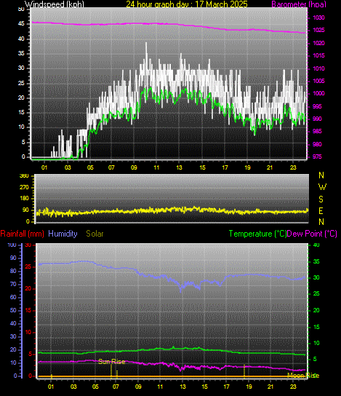Click the 45 tick on windspeed axis
This screenshot has width=341, height=396.
21,24
